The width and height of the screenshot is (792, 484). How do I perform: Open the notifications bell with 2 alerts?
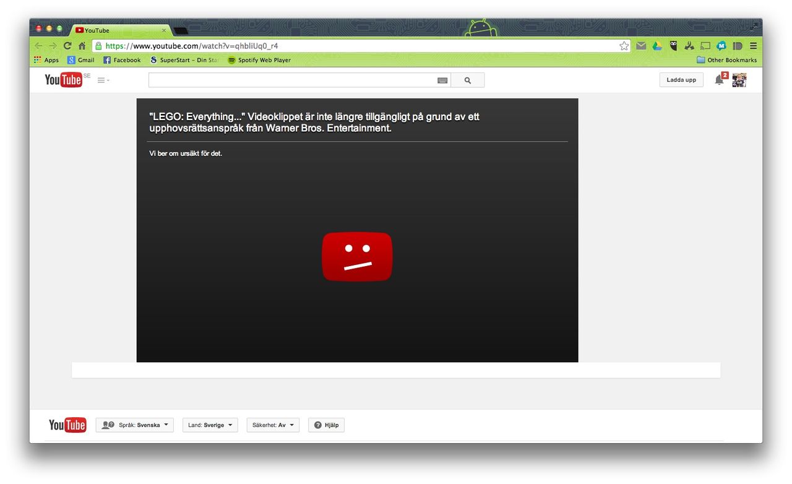tap(719, 80)
